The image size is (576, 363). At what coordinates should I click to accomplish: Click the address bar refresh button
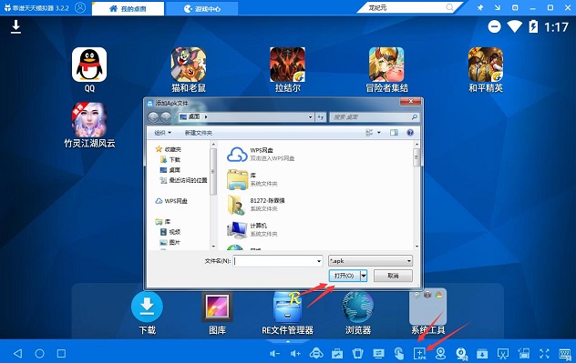coord(321,117)
